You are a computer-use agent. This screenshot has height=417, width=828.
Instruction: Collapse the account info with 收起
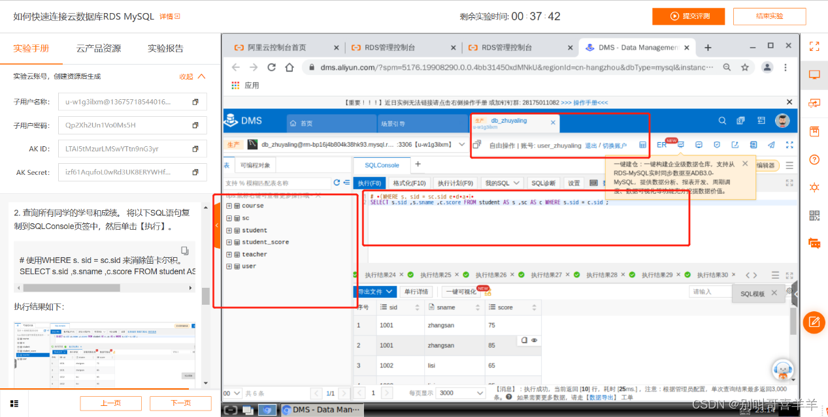click(x=193, y=76)
